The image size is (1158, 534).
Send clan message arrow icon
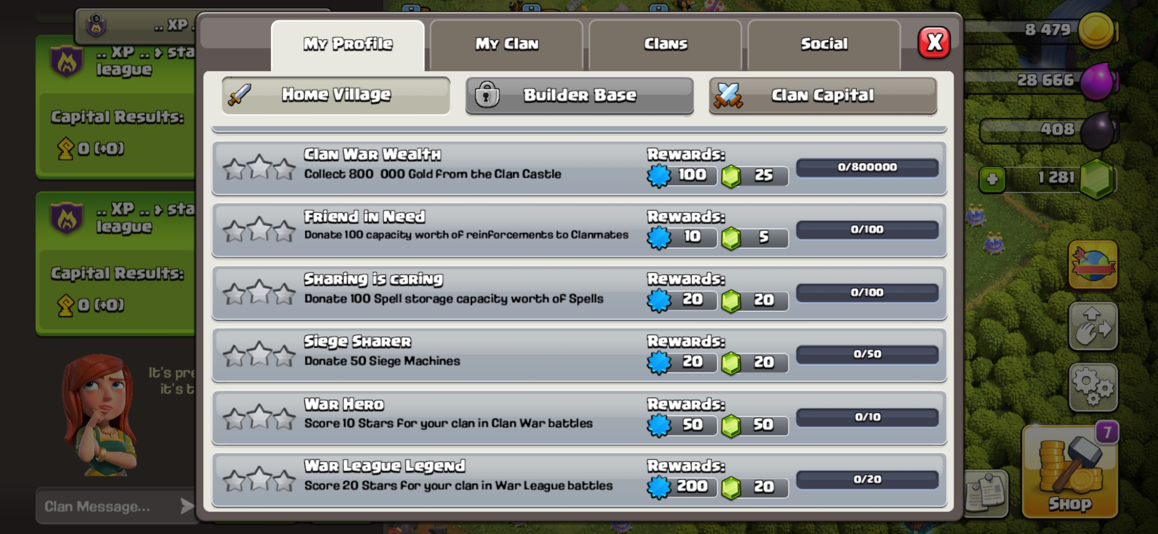187,506
